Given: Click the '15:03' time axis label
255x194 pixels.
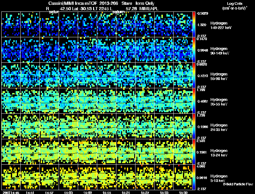Looking at the screenshot, I should (69, 193).
